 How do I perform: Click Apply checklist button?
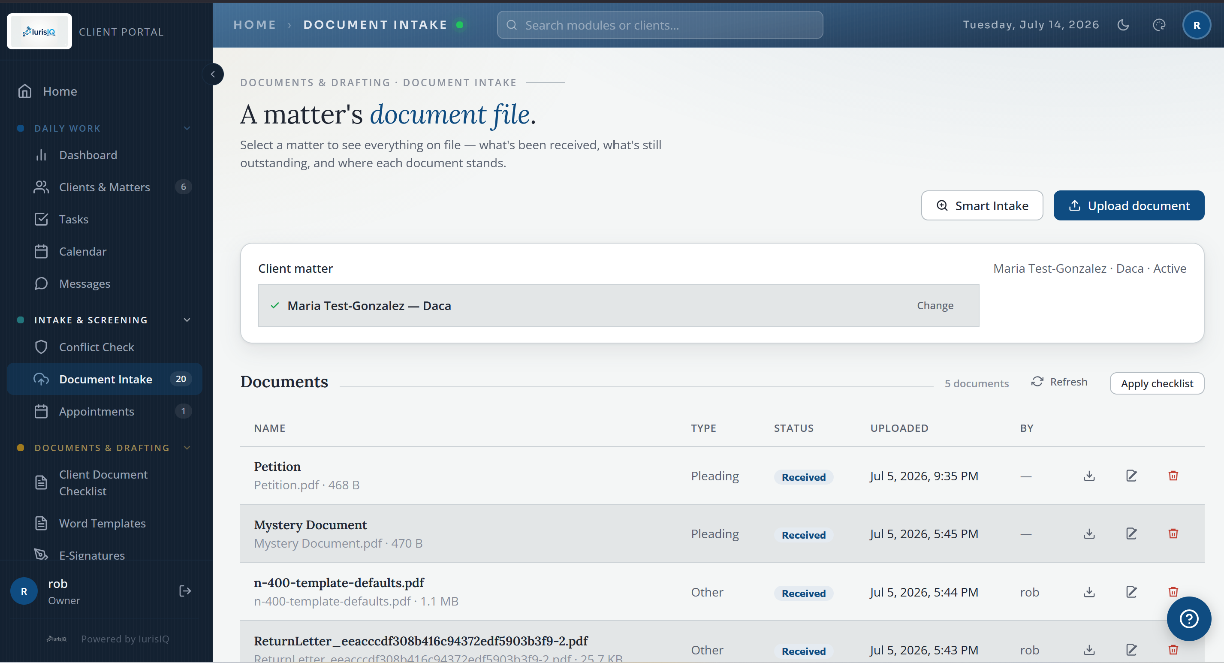[x=1157, y=383]
